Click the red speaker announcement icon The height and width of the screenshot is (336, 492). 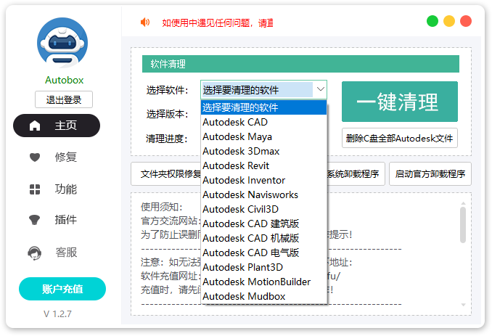point(145,22)
